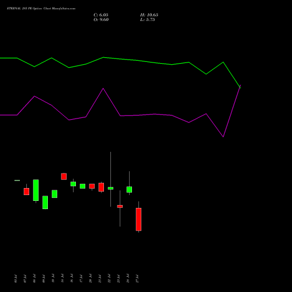Click the low value L: 5.75
The width and height of the screenshot is (292, 292).
click(148, 20)
